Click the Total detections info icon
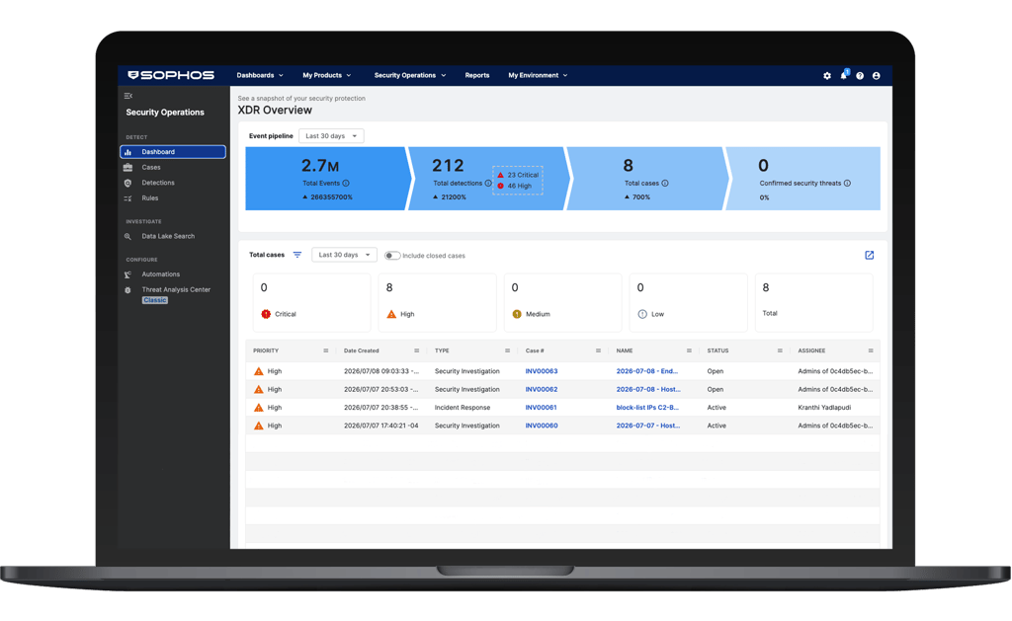 pos(488,183)
